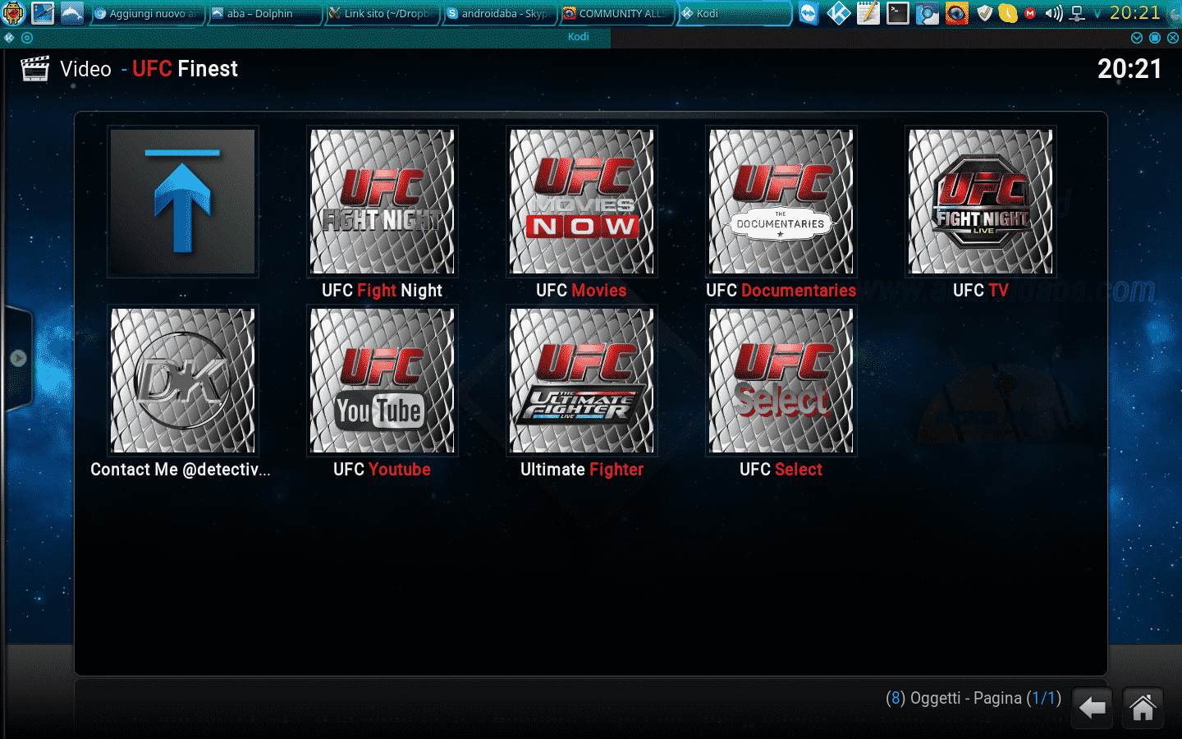Open the eye screenshot app icon
Image resolution: width=1182 pixels, height=739 pixels.
(x=957, y=13)
